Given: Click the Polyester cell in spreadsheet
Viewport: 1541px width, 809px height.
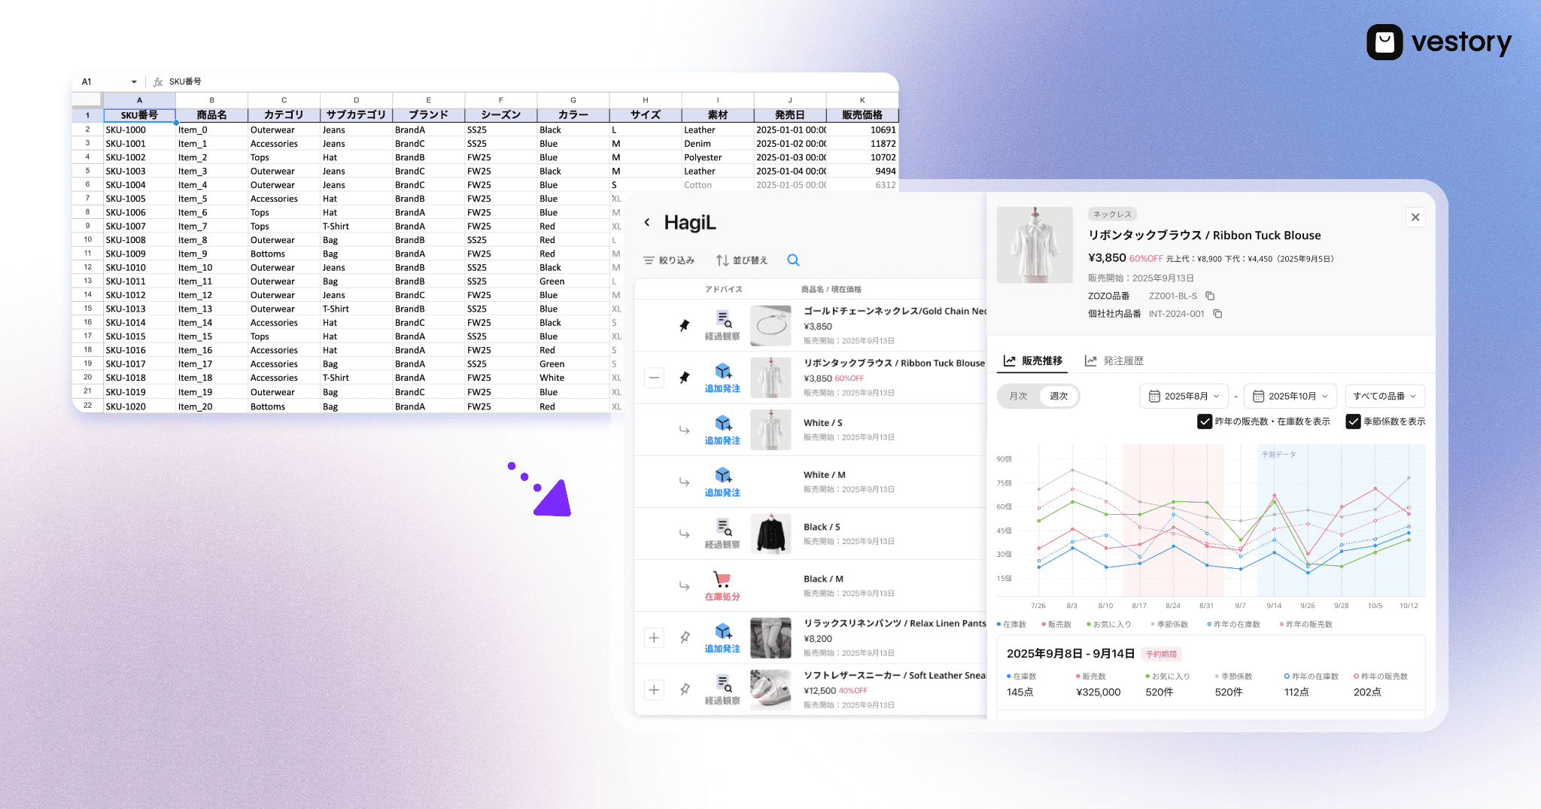Looking at the screenshot, I should coord(718,157).
